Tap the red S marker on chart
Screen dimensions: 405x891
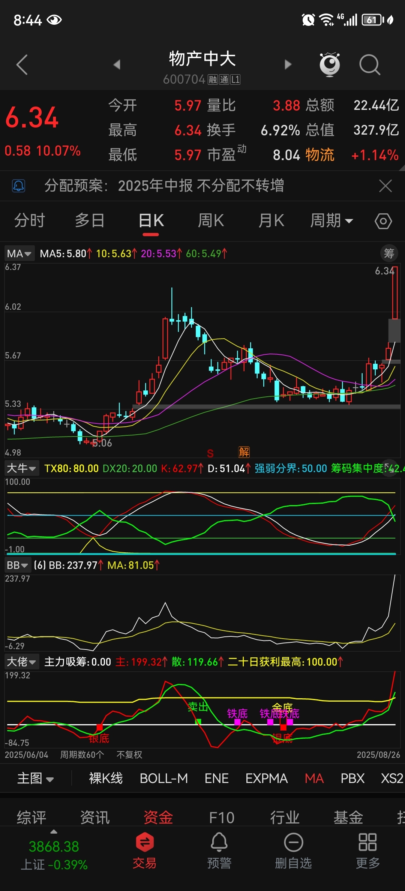point(210,453)
